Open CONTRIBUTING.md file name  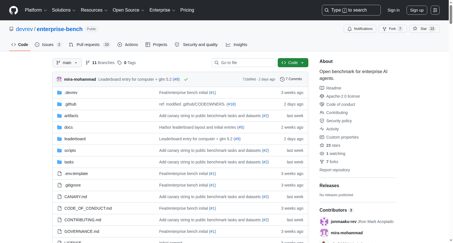(83, 220)
